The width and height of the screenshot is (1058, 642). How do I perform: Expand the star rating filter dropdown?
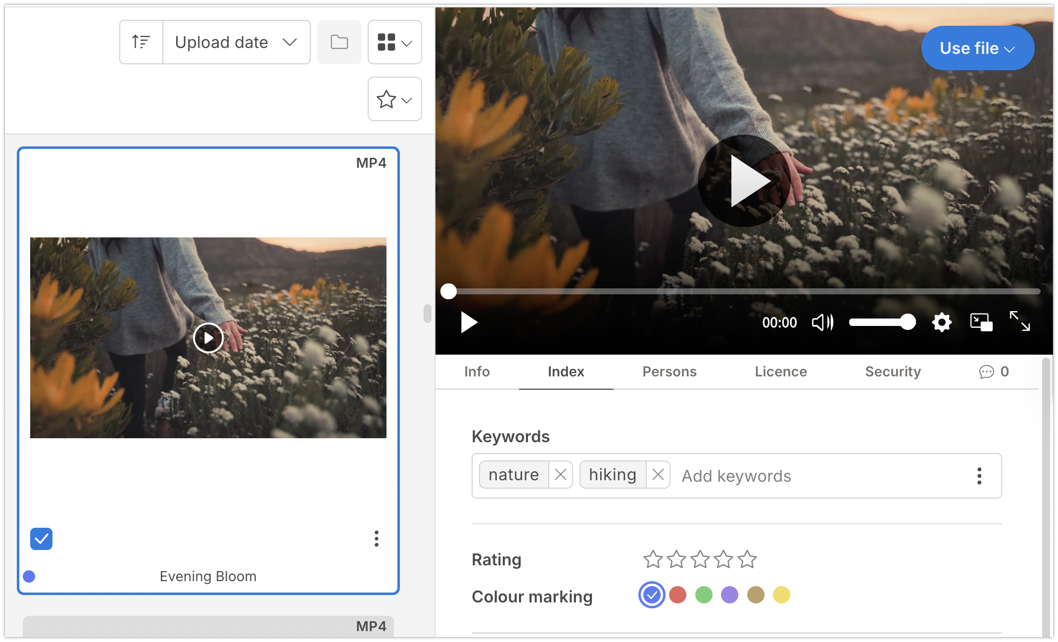394,99
